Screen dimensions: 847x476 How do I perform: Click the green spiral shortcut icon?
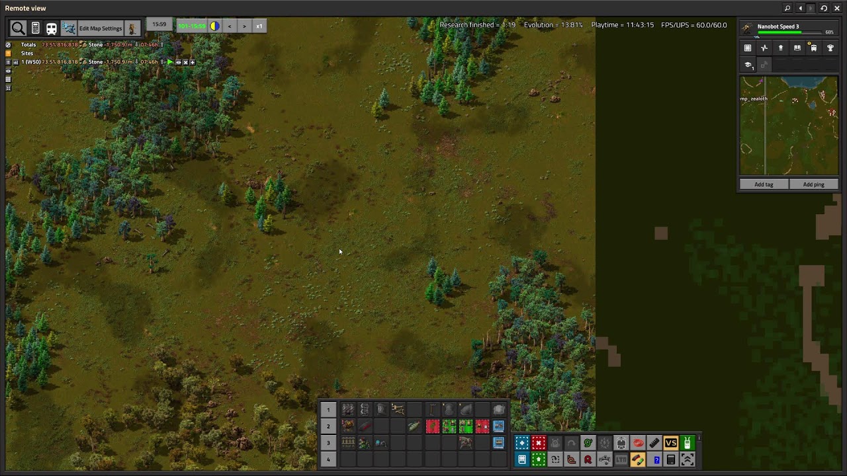tap(588, 443)
